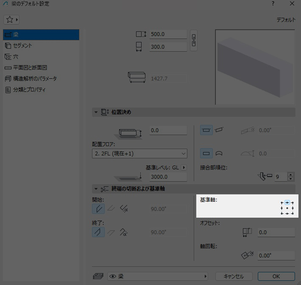Viewport: 301px width, 285px height.
Task: Open the 分類とプロパティ page in sidebar
Action: click(30, 90)
